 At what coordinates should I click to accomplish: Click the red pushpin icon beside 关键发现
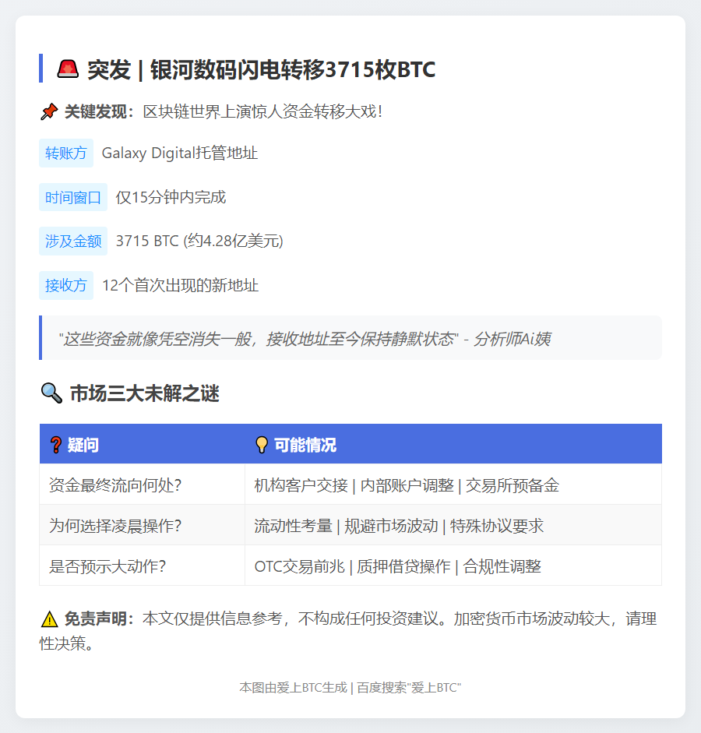tap(49, 111)
